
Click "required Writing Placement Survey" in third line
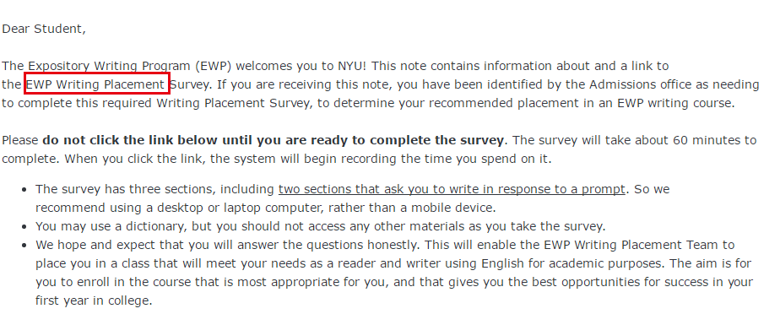pos(232,104)
